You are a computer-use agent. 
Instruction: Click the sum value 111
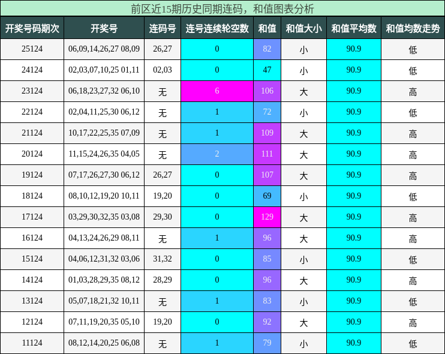pyautogui.click(x=267, y=154)
